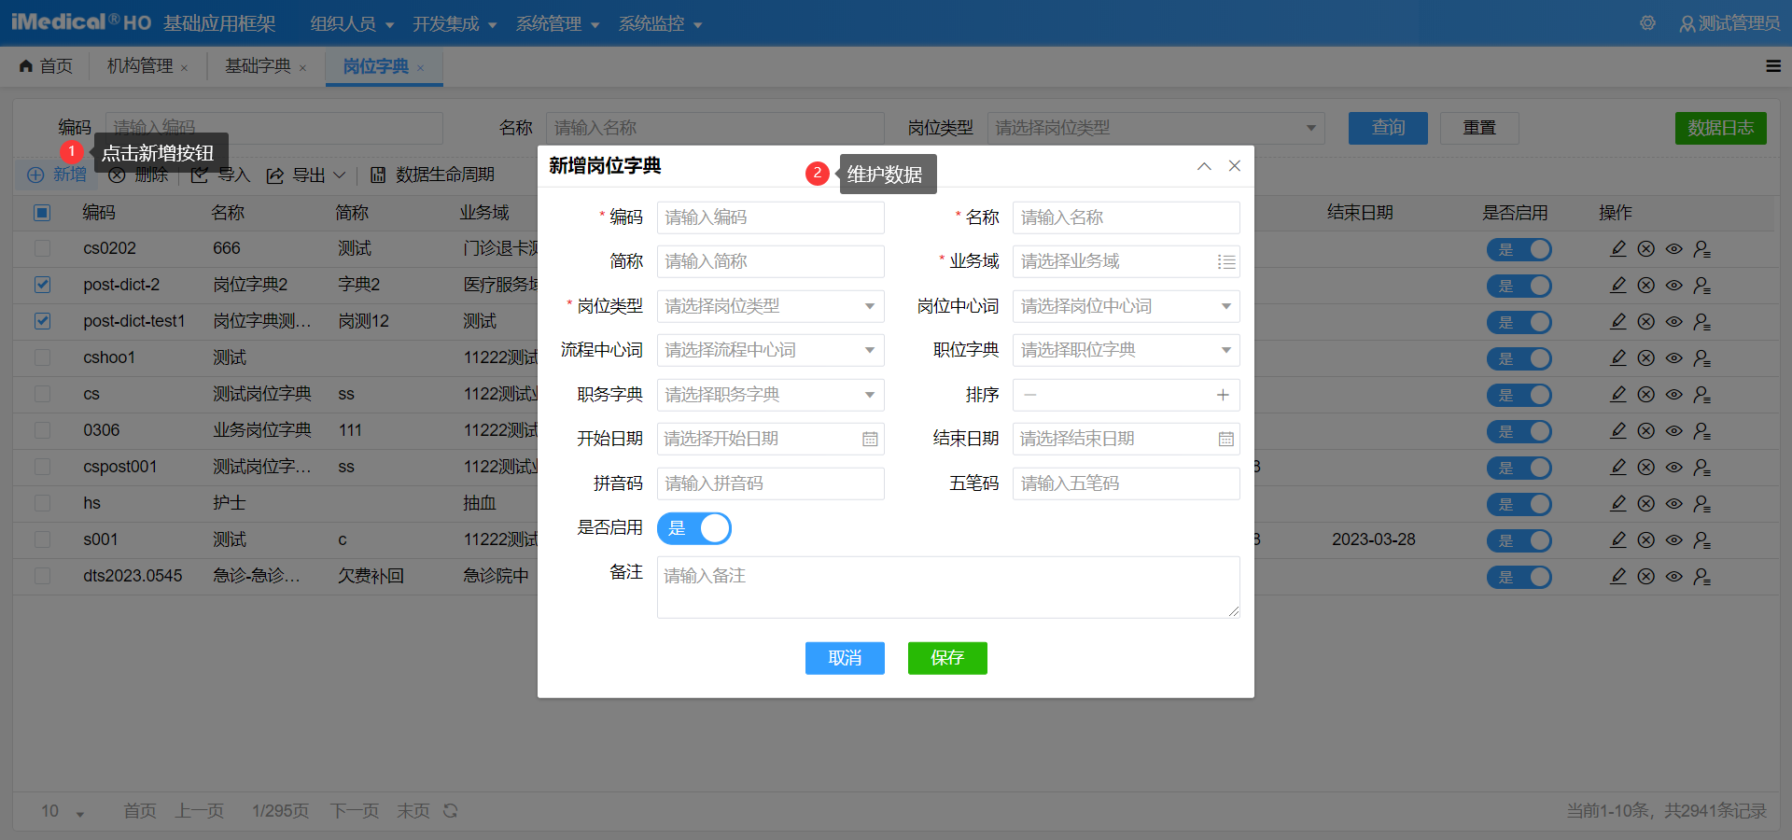Click 备注 textarea in dialog
The width and height of the screenshot is (1792, 840).
point(948,587)
